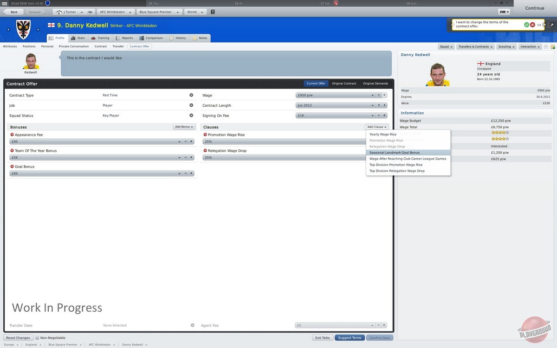The image size is (557, 348).
Task: Remove the Appearance Fee bonus
Action: (x=12, y=135)
